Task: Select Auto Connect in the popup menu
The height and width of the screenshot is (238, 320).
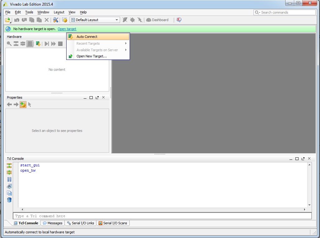Action: tap(98, 37)
